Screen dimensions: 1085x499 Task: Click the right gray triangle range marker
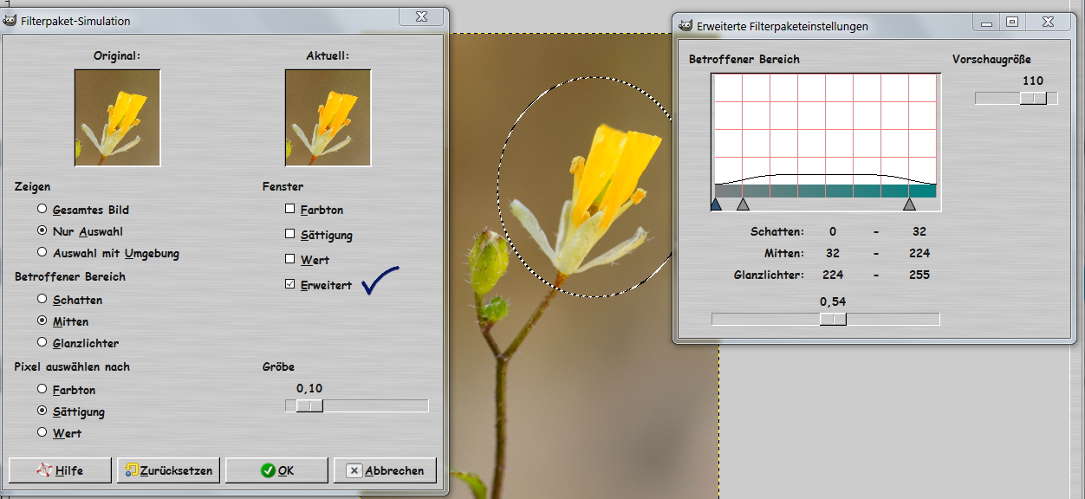[x=909, y=204]
